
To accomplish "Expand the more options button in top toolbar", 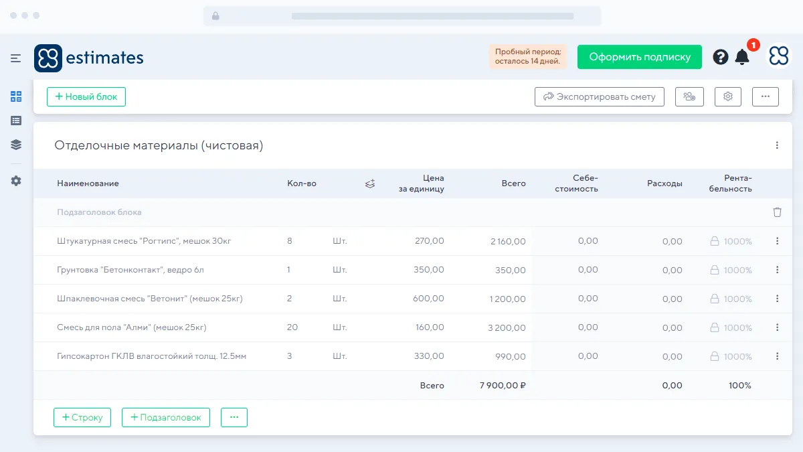I will [766, 96].
